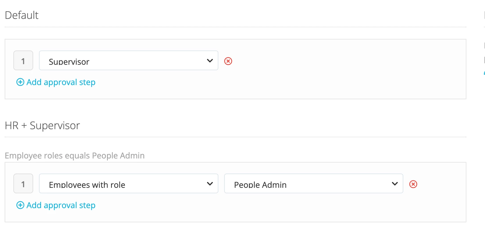The height and width of the screenshot is (238, 485).
Task: Click the chevron on Employees with role select
Action: [x=210, y=184]
